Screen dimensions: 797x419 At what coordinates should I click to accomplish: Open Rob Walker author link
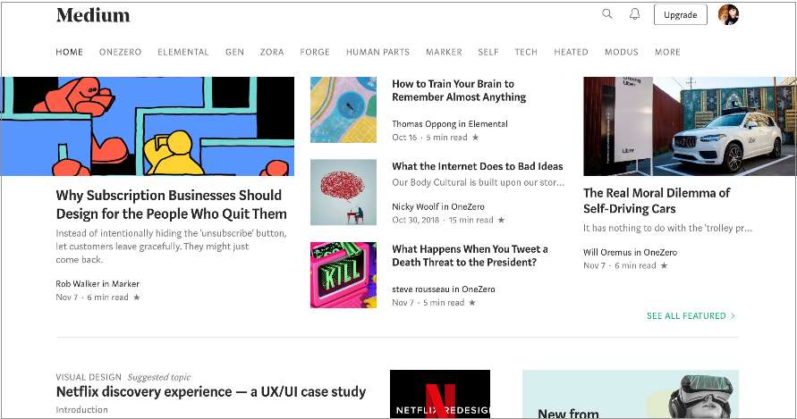(x=78, y=284)
